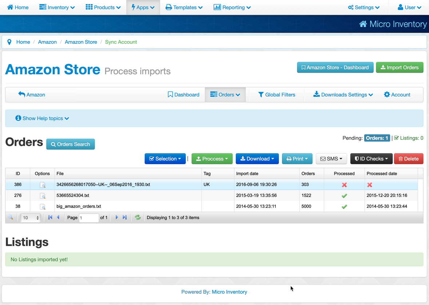Go to last page arrow icon
Viewport: 429px width, 305px height.
(x=124, y=217)
